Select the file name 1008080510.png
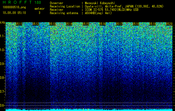Viewport: 175px width, 111px height. pos(14,7)
